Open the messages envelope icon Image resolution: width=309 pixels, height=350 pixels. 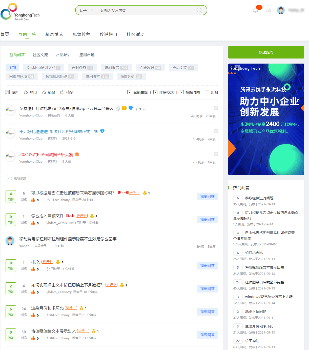tap(268, 10)
